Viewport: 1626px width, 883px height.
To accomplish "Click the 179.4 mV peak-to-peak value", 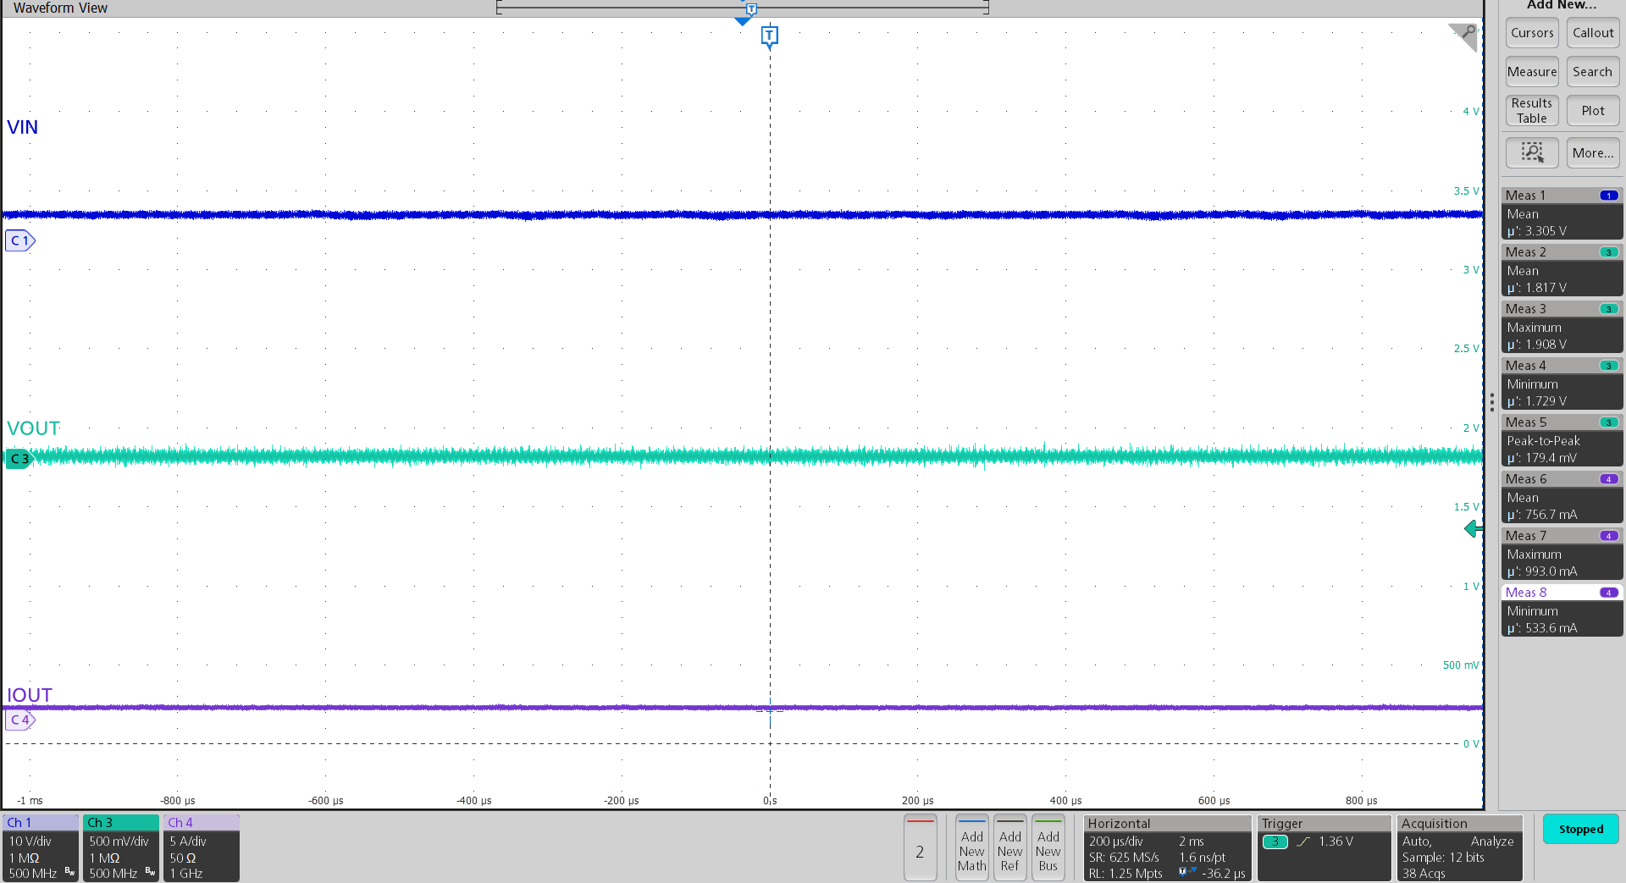I will pyautogui.click(x=1551, y=458).
